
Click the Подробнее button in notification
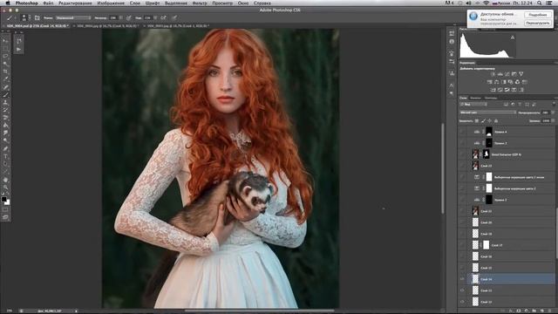pyautogui.click(x=538, y=15)
